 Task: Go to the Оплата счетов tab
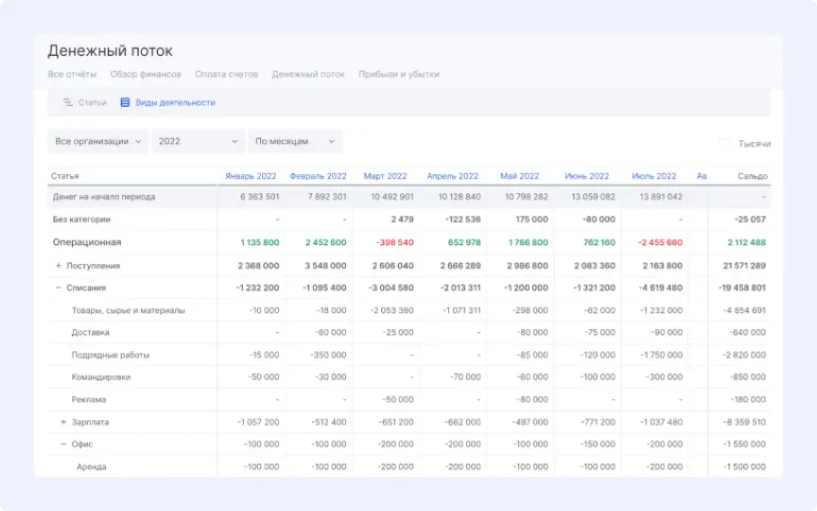[x=226, y=74]
